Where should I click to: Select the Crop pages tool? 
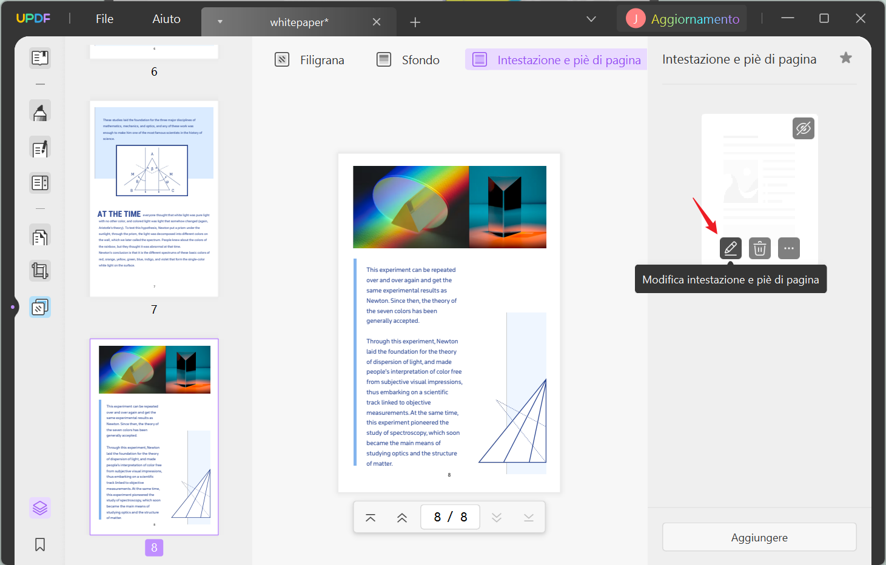coord(39,271)
